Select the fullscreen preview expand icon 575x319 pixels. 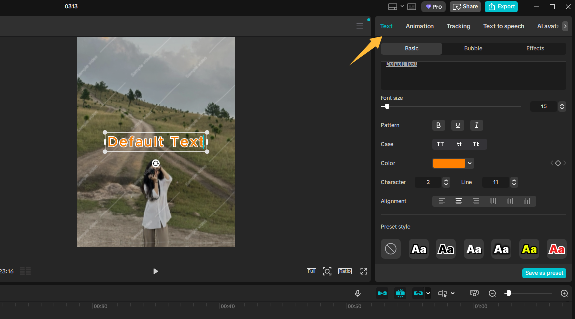pos(363,271)
